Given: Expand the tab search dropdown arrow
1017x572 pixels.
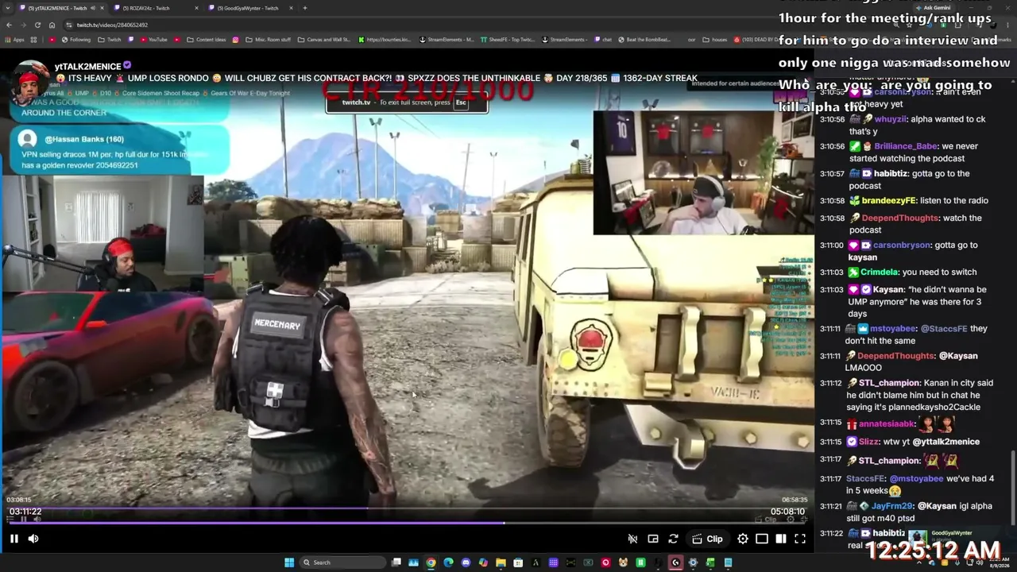Looking at the screenshot, I should (x=9, y=8).
